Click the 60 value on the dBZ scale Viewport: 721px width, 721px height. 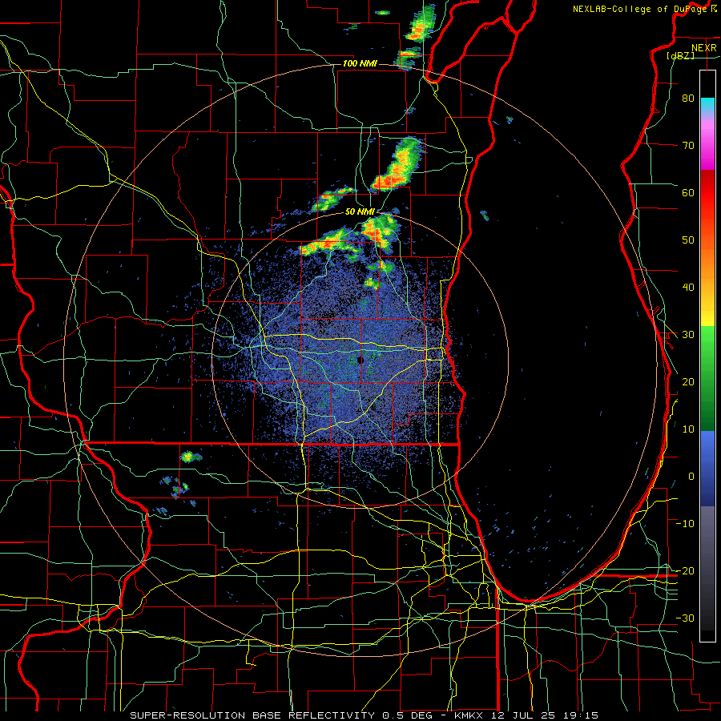coord(688,192)
